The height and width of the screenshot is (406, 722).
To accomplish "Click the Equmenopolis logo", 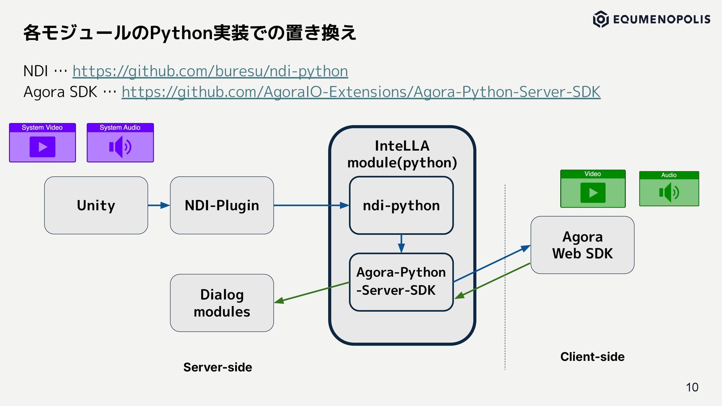I will point(651,19).
